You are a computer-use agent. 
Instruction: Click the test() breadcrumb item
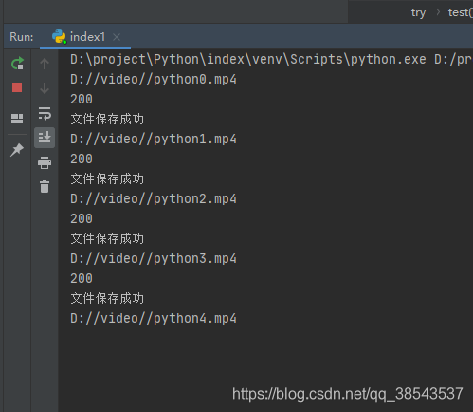(x=461, y=12)
